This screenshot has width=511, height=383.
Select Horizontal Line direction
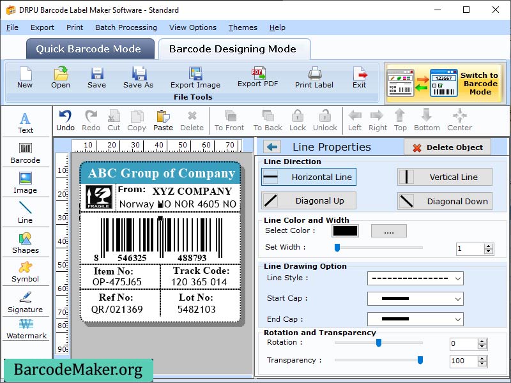pyautogui.click(x=309, y=177)
